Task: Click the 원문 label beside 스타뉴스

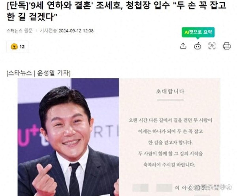Action: pyautogui.click(x=28, y=31)
